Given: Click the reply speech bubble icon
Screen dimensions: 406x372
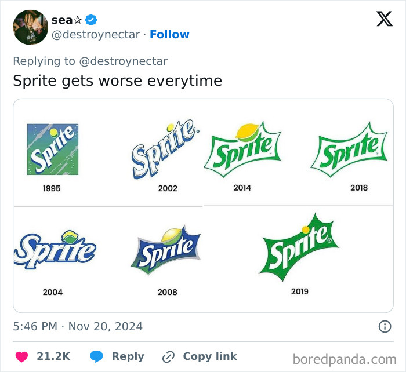Looking at the screenshot, I should pyautogui.click(x=96, y=356).
